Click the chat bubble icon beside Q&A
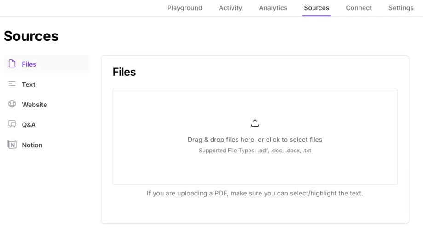Image resolution: width=423 pixels, height=229 pixels. 12,124
